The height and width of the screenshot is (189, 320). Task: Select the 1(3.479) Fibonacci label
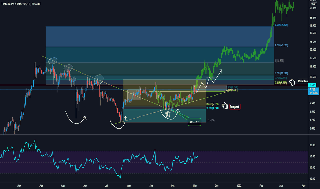pyautogui.click(x=210, y=121)
